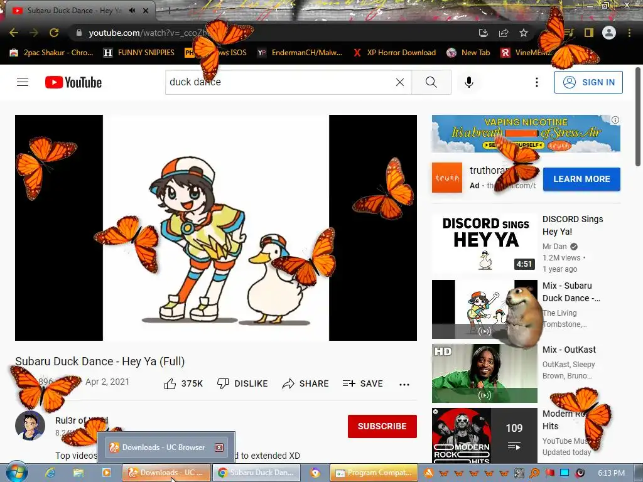The image size is (643, 482).
Task: Click the SHARE button
Action: pos(306,383)
